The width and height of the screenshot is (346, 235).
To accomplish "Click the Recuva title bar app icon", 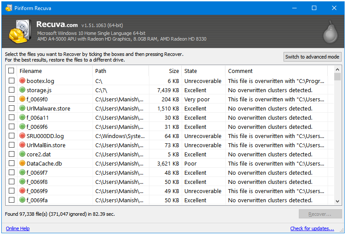I will pyautogui.click(x=9, y=8).
